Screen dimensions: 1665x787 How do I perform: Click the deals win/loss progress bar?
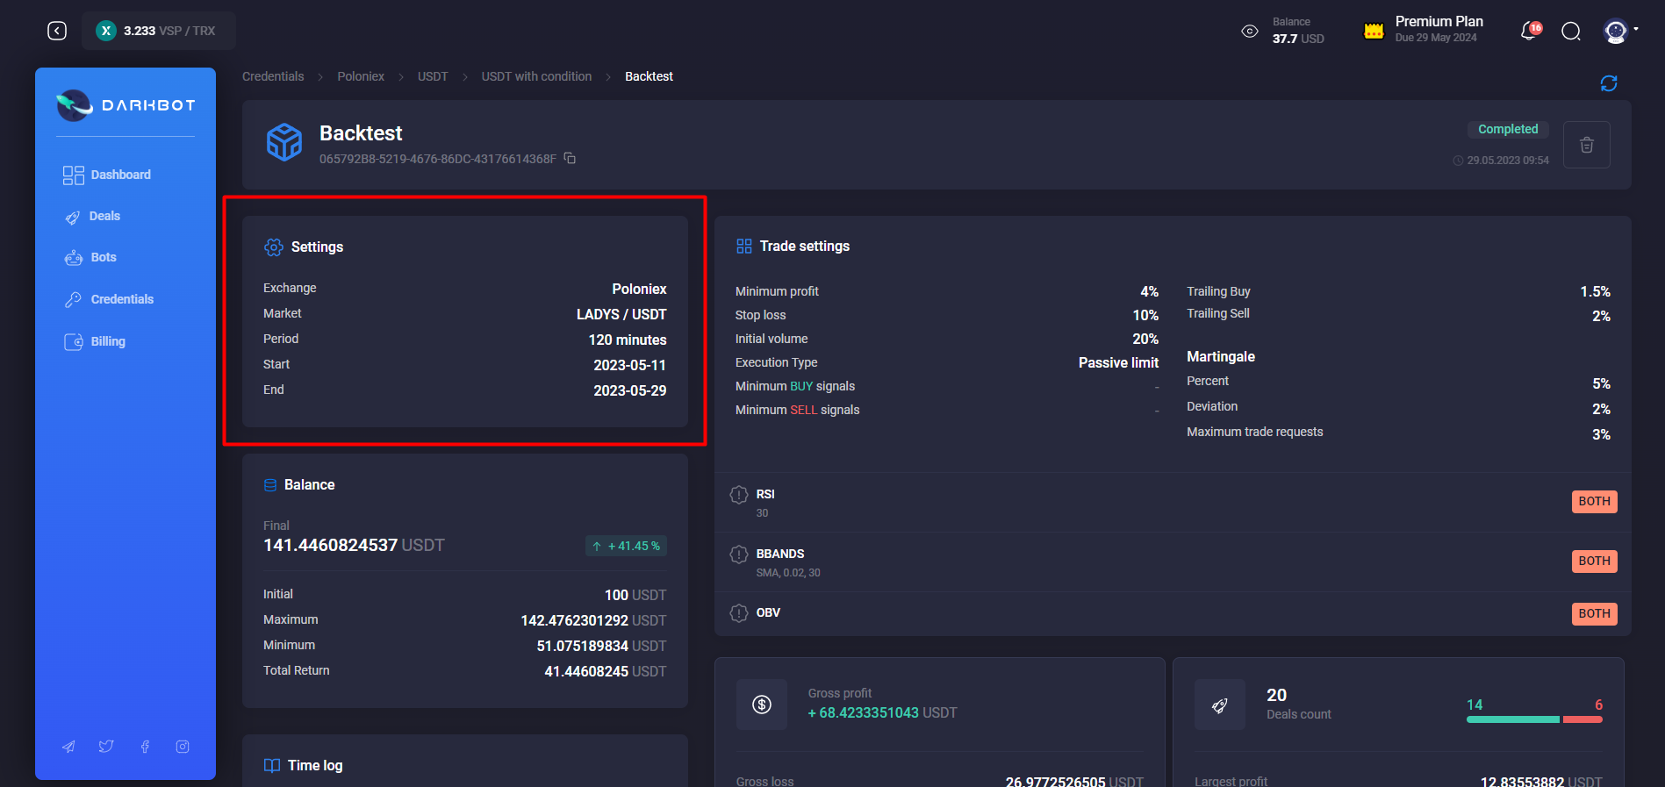click(1534, 719)
